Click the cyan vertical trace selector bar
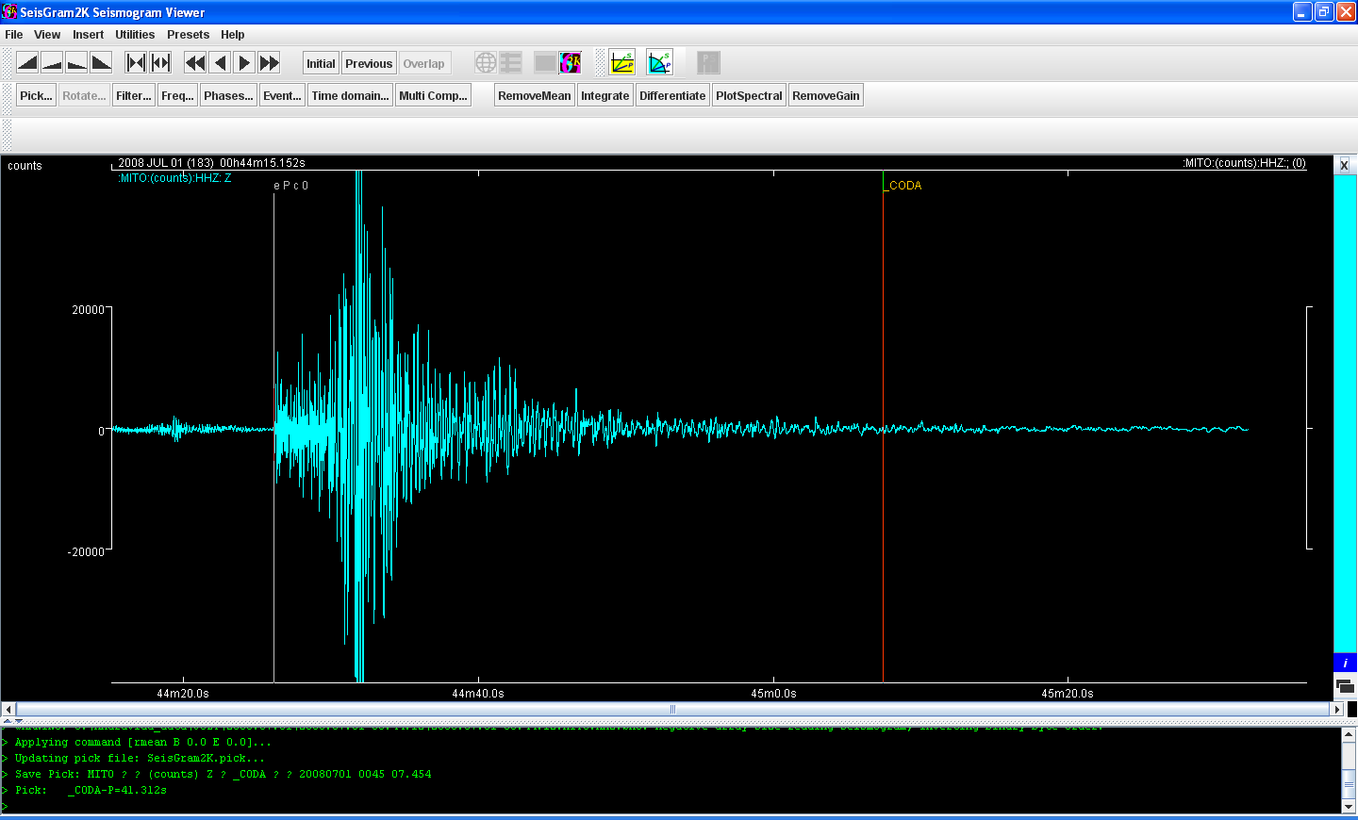Viewport: 1358px width, 820px height. (1345, 413)
